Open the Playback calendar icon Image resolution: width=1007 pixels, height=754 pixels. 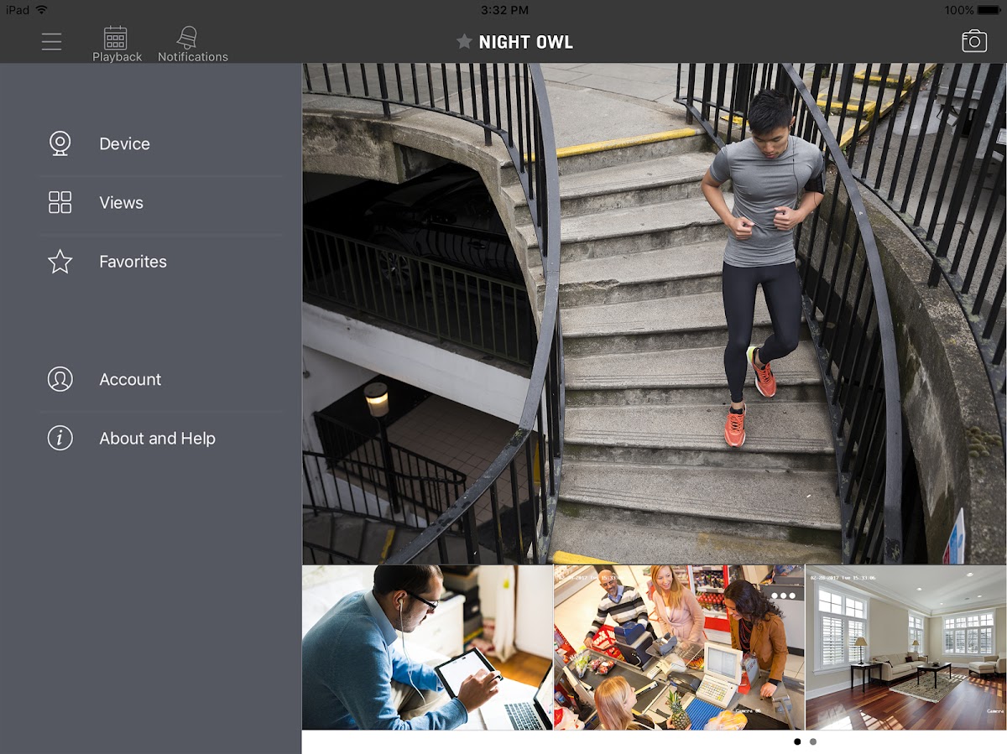point(116,39)
